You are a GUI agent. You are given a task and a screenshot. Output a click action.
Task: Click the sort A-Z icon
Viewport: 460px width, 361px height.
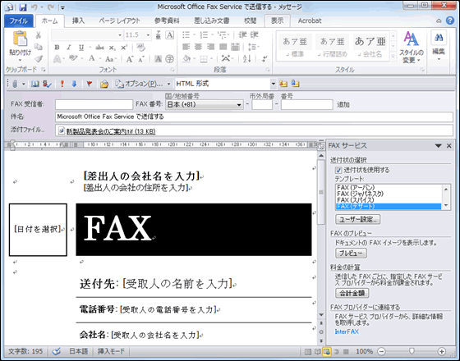(246, 58)
